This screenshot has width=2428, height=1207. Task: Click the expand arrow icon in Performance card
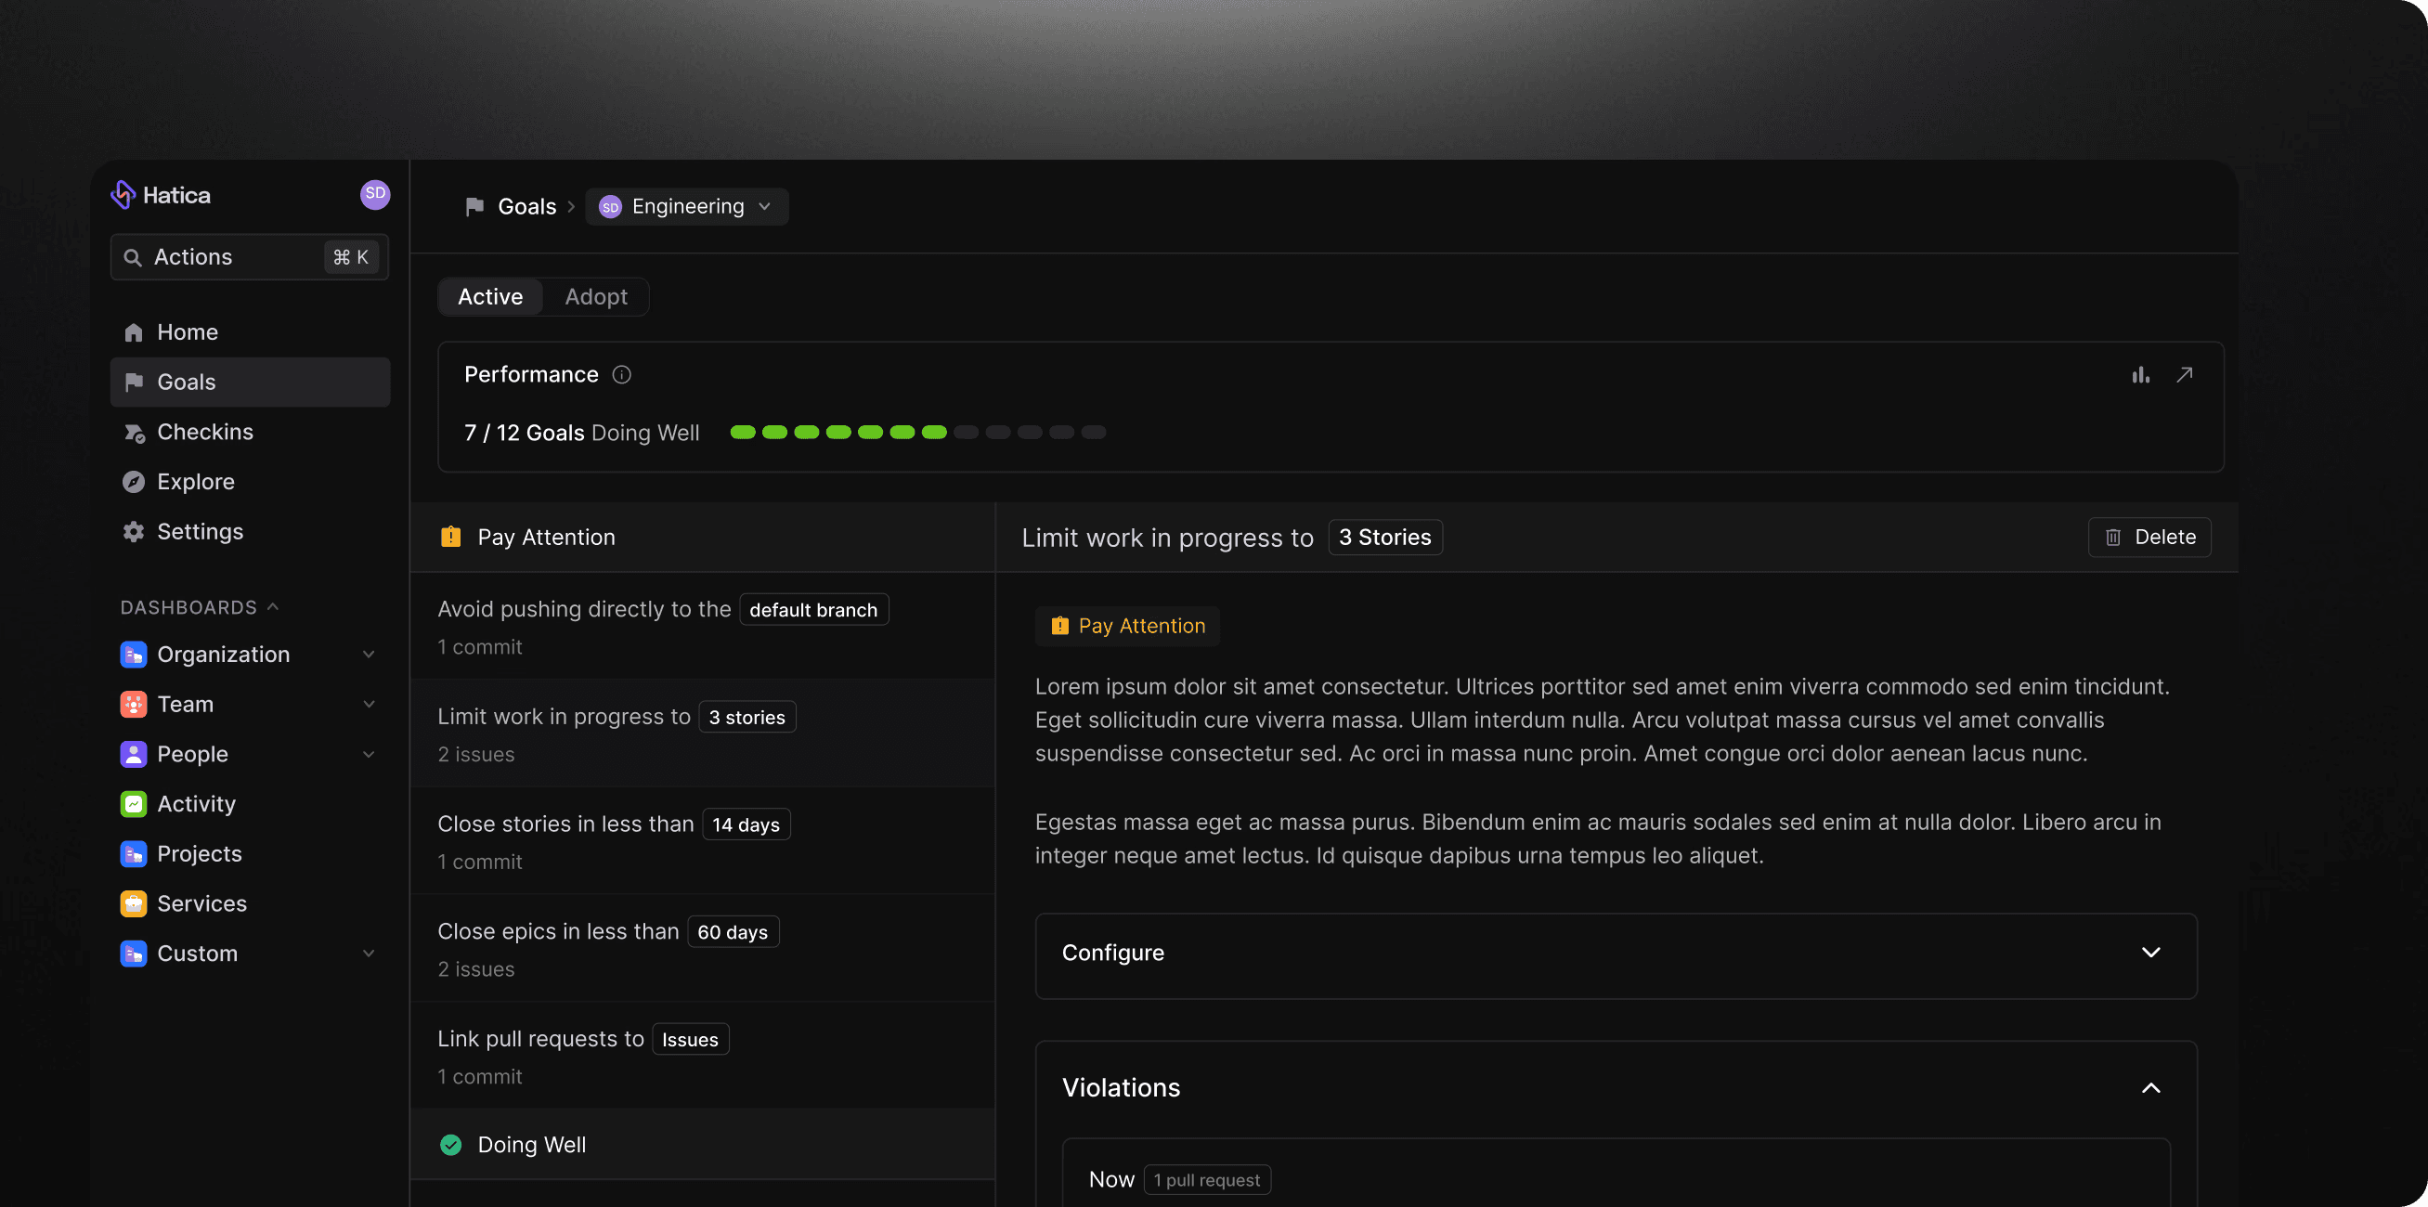pyautogui.click(x=2184, y=375)
